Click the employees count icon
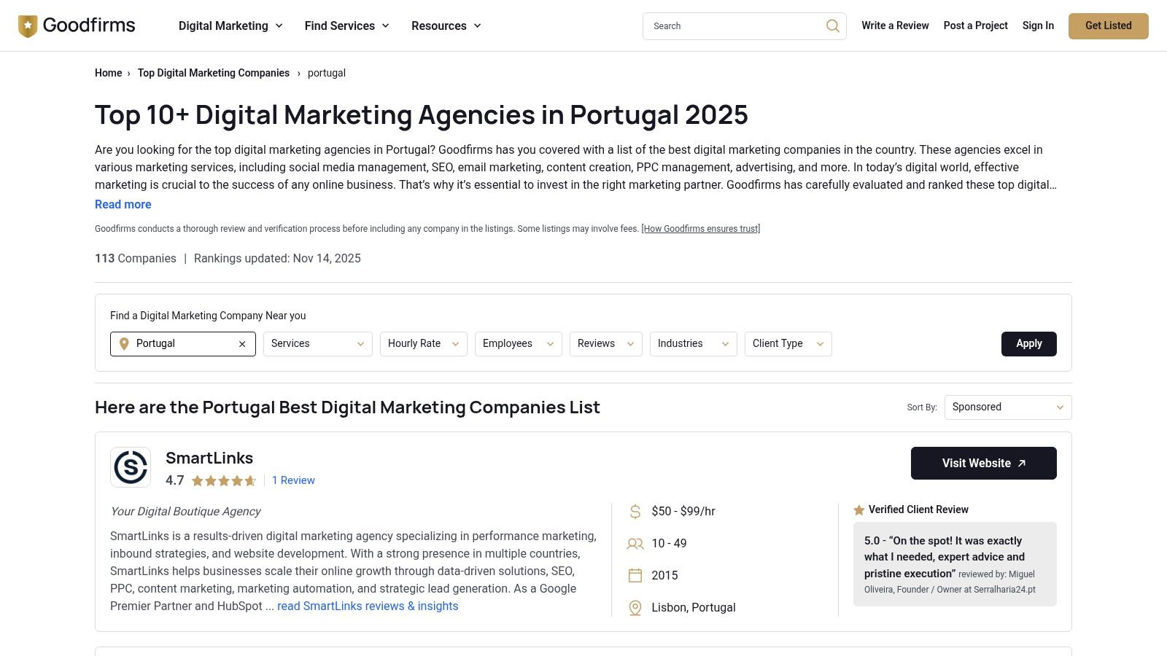The width and height of the screenshot is (1167, 656). point(634,543)
